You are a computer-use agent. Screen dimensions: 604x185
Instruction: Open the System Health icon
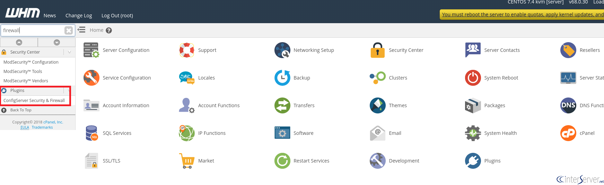pyautogui.click(x=473, y=133)
